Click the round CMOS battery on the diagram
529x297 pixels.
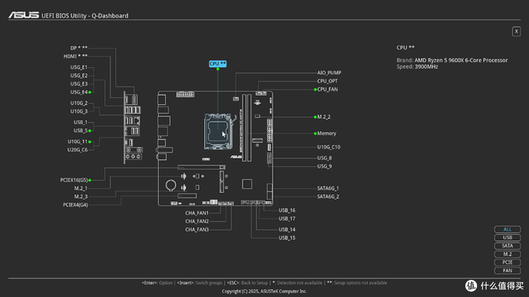(x=171, y=185)
